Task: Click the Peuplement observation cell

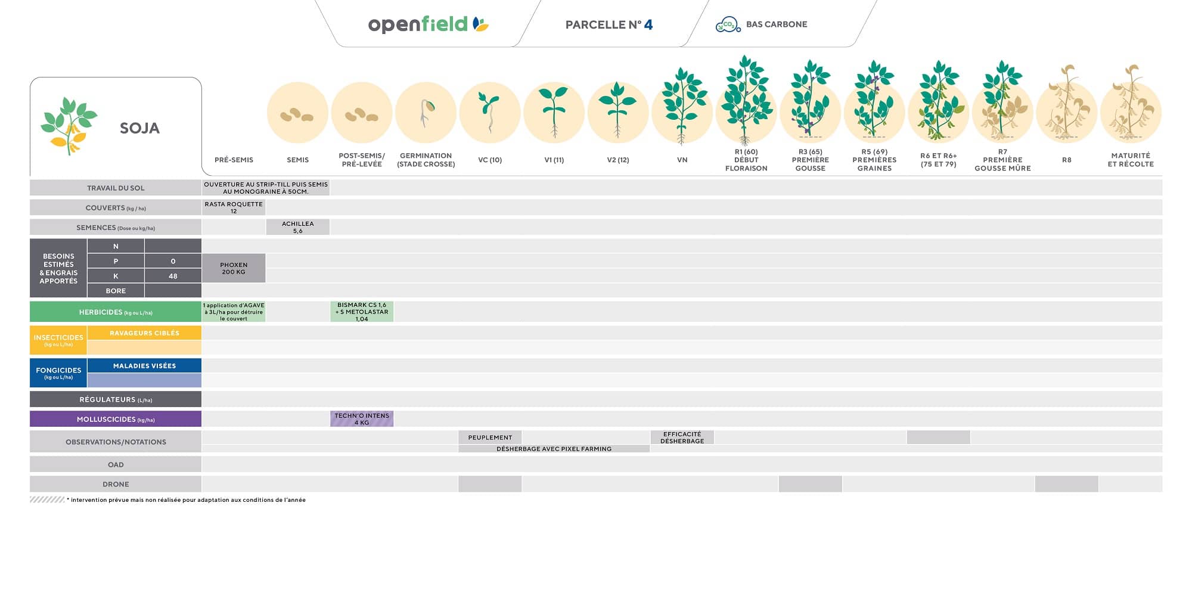Action: pos(490,437)
